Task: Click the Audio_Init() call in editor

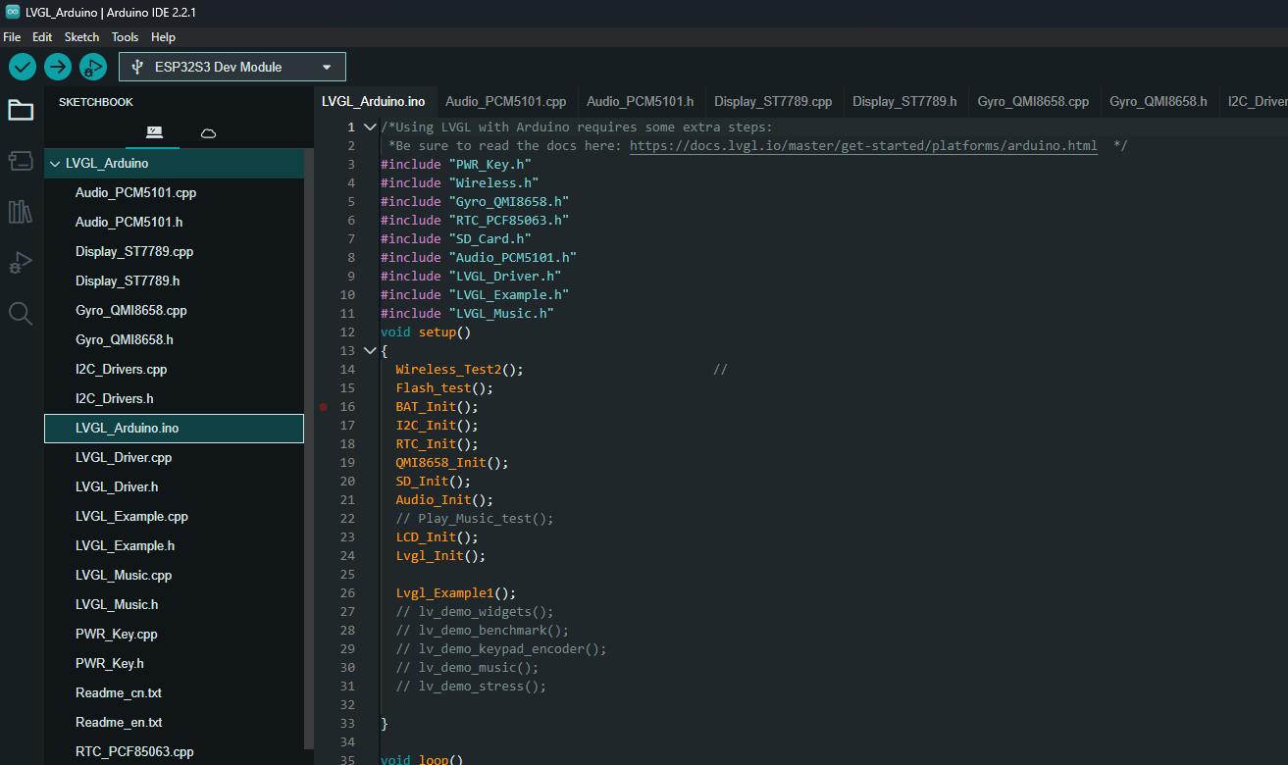Action: [444, 500]
